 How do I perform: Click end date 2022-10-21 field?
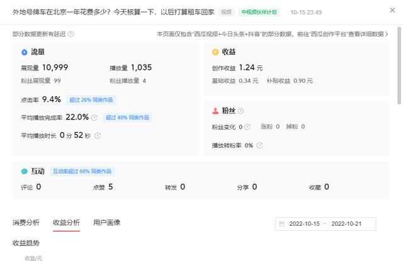[346, 224]
